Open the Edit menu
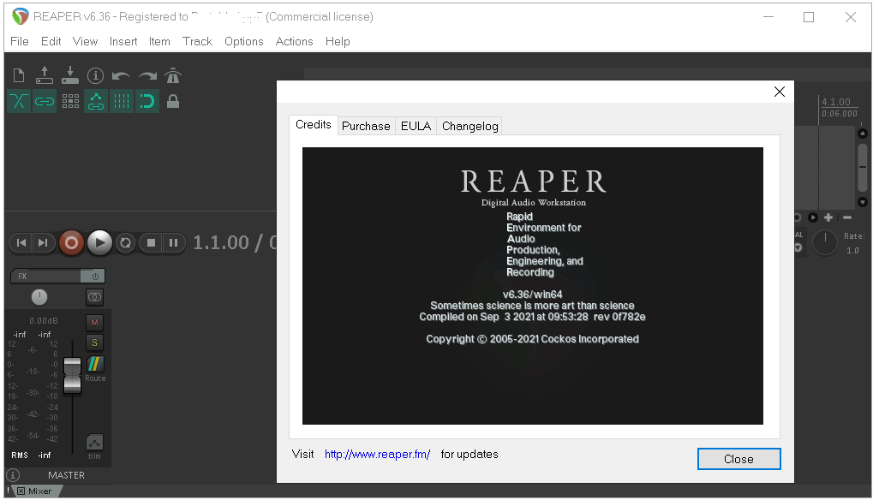The height and width of the screenshot is (500, 873). point(51,41)
